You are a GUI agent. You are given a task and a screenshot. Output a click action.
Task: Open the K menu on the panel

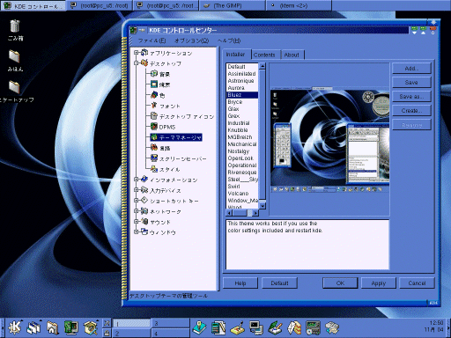pyautogui.click(x=15, y=327)
